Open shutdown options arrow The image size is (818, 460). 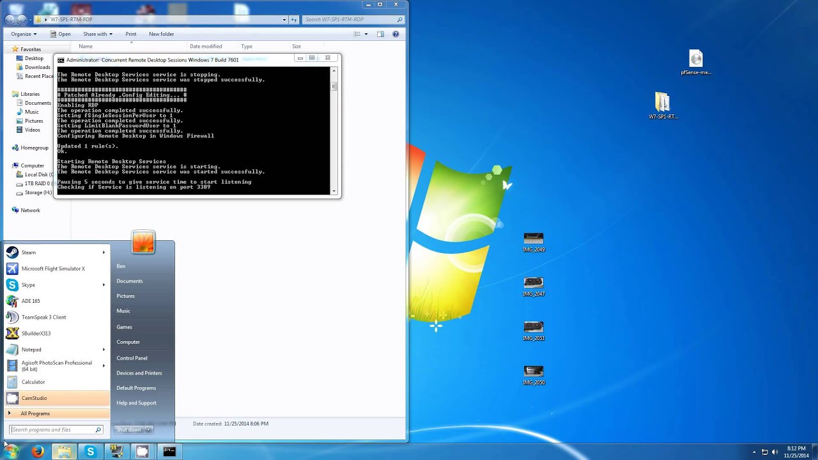(149, 429)
